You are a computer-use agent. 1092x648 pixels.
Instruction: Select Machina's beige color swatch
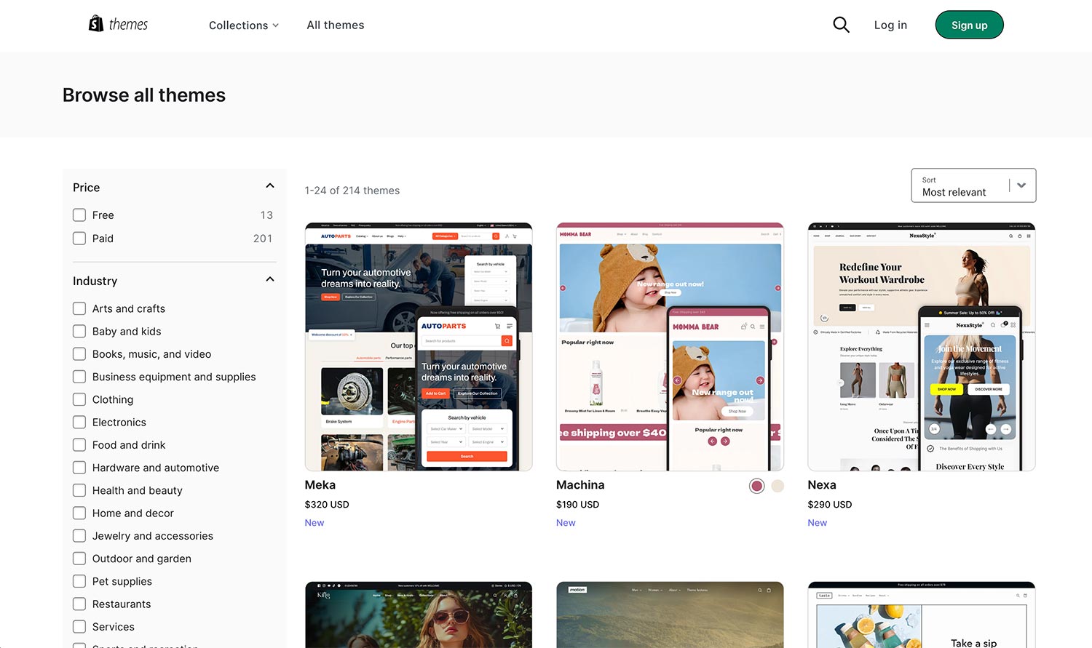(x=778, y=486)
